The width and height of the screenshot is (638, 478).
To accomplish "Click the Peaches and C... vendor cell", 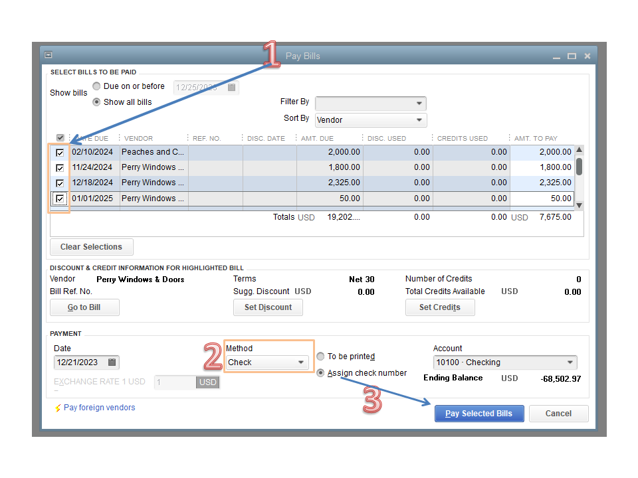I will point(154,152).
